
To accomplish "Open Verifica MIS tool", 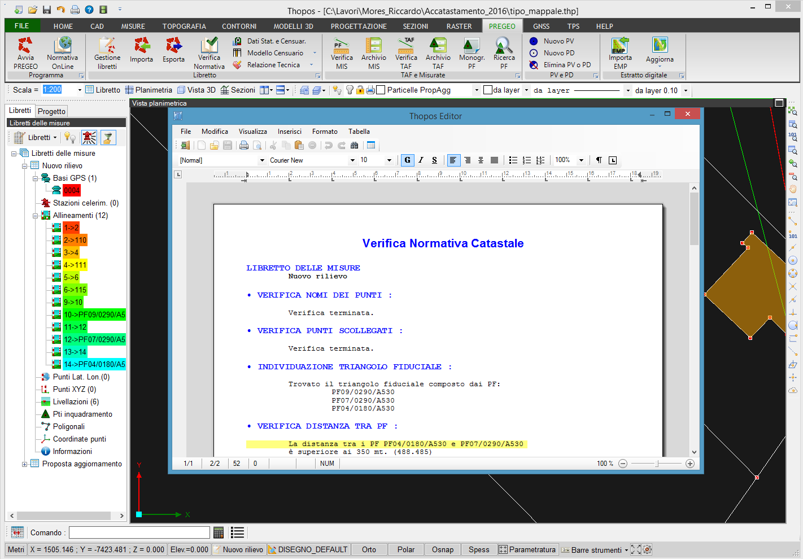I will [x=342, y=53].
